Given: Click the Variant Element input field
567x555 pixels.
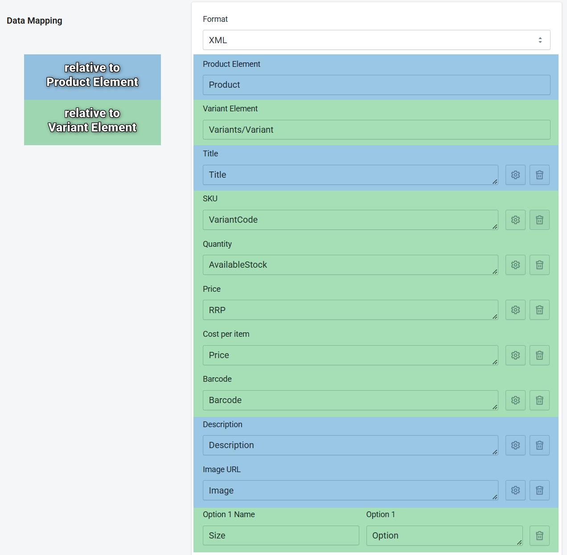Looking at the screenshot, I should coord(376,130).
